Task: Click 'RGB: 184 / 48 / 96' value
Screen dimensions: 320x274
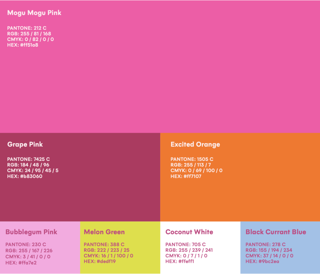Action: point(28,165)
